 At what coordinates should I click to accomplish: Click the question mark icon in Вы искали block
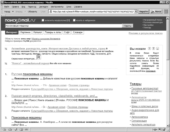(x=149, y=48)
